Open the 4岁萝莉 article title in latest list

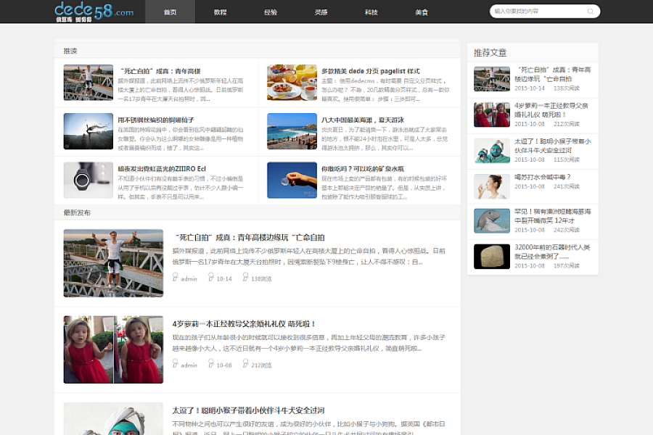coord(244,324)
